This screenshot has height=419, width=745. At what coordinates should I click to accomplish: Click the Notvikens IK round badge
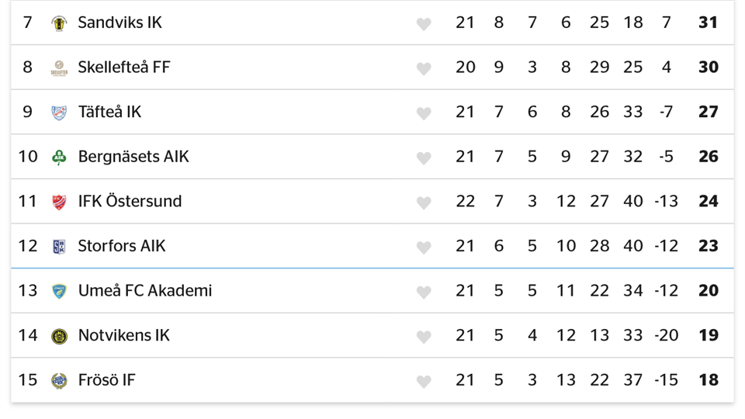point(59,336)
